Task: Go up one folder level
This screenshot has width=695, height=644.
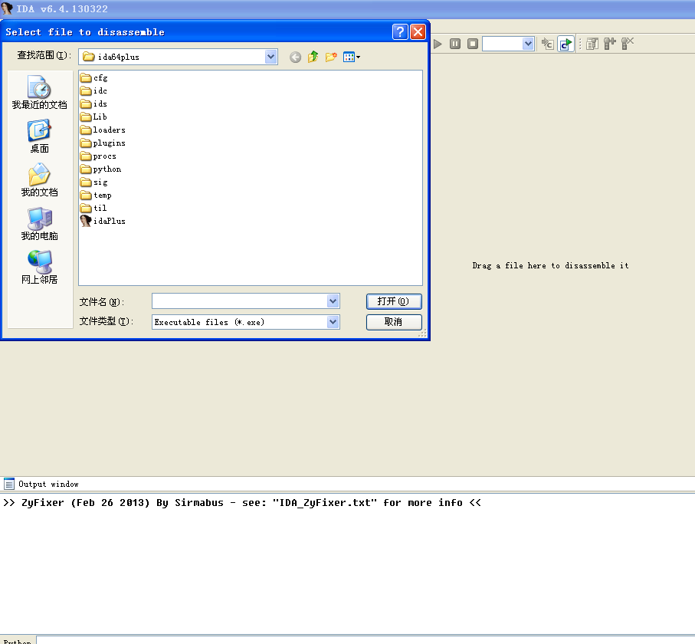Action: 313,57
